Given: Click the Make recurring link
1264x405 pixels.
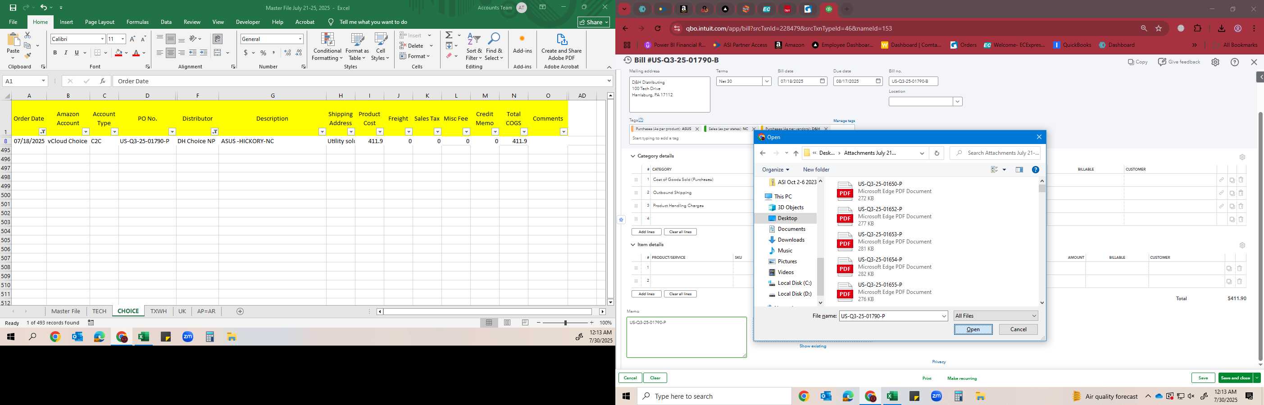Looking at the screenshot, I should click(962, 378).
